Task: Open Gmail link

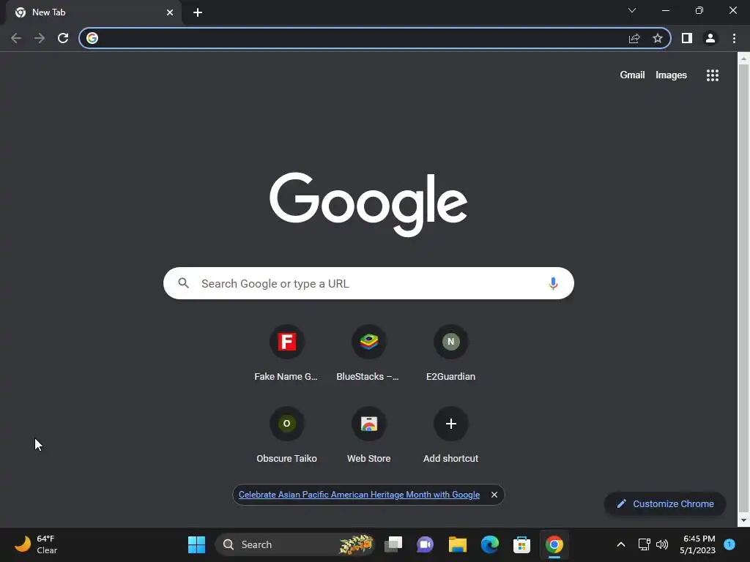Action: coord(632,75)
